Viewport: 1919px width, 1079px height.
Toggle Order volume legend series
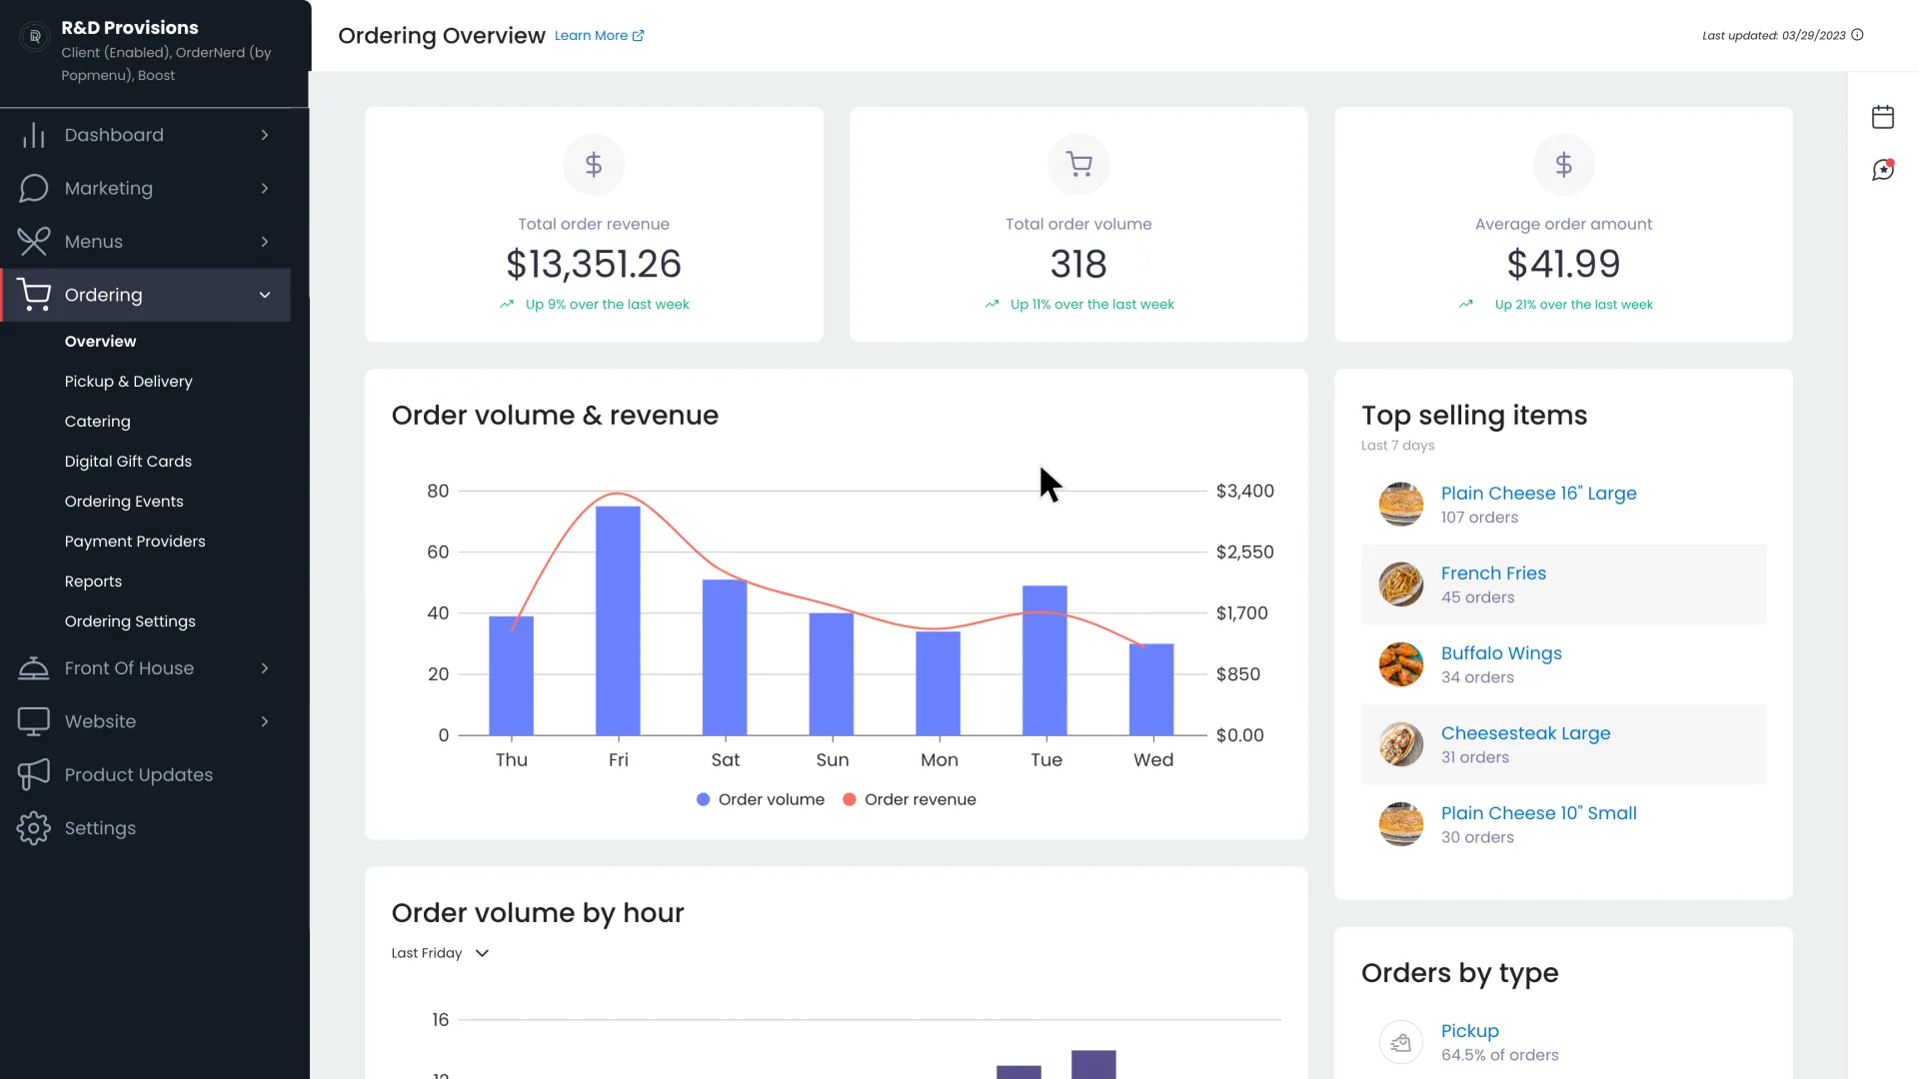coord(761,799)
